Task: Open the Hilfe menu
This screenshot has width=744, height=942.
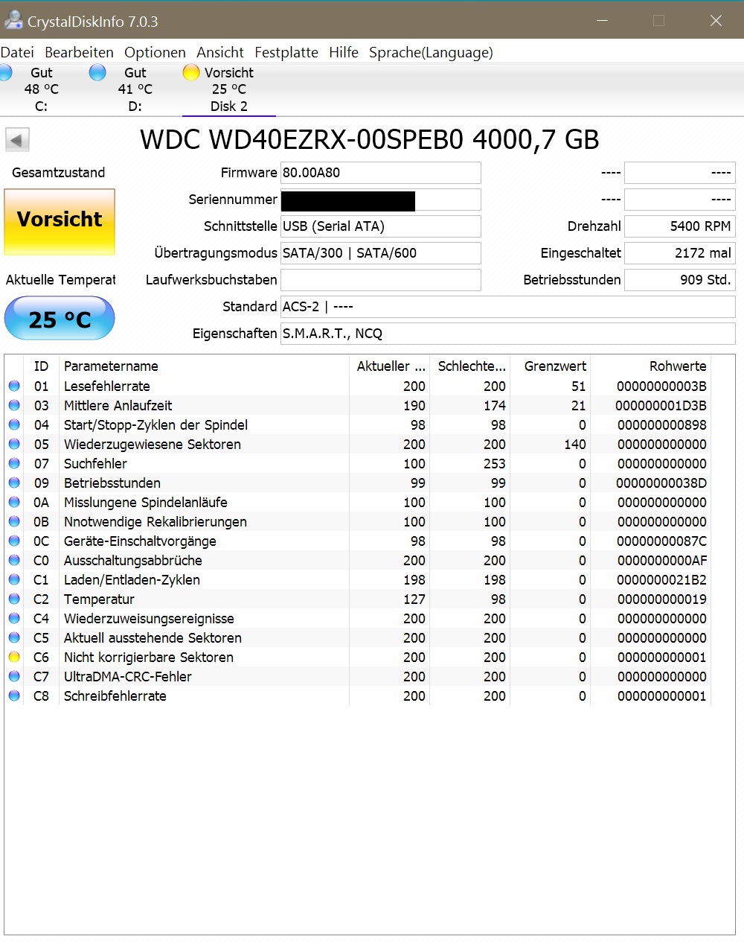Action: 344,52
